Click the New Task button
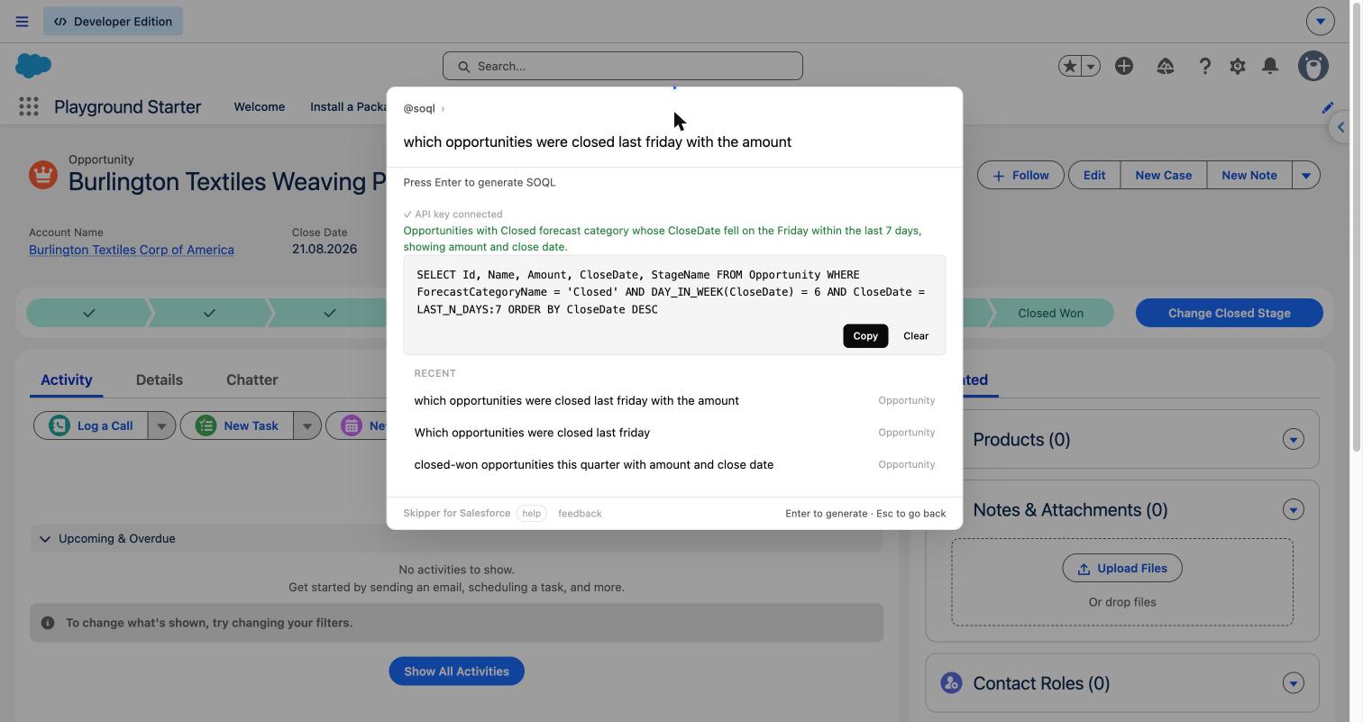Image resolution: width=1363 pixels, height=722 pixels. [237, 425]
